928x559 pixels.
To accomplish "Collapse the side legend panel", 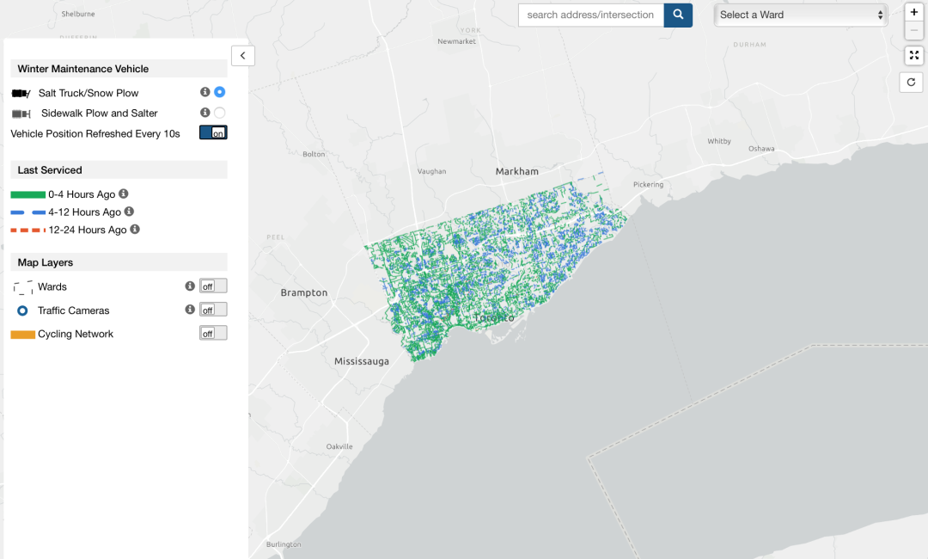I will (x=242, y=56).
